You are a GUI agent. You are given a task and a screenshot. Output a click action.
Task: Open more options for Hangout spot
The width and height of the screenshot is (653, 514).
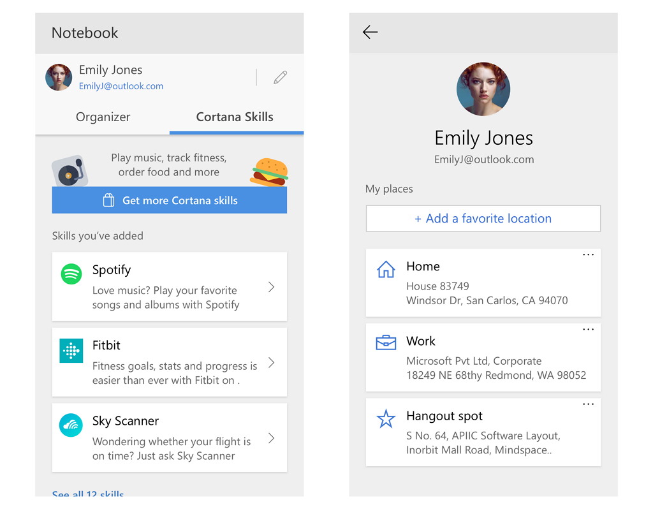click(588, 404)
